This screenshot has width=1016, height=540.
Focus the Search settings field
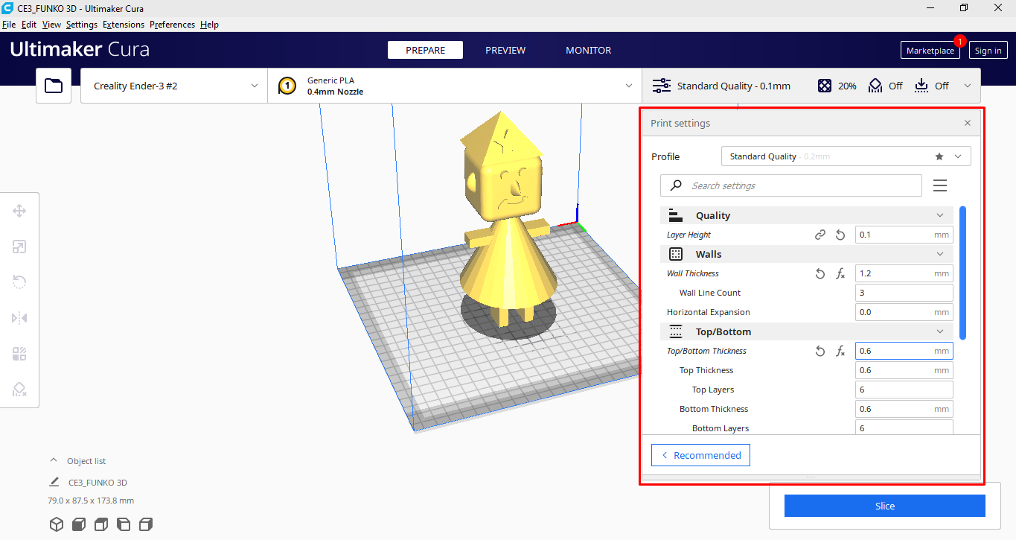tap(790, 185)
